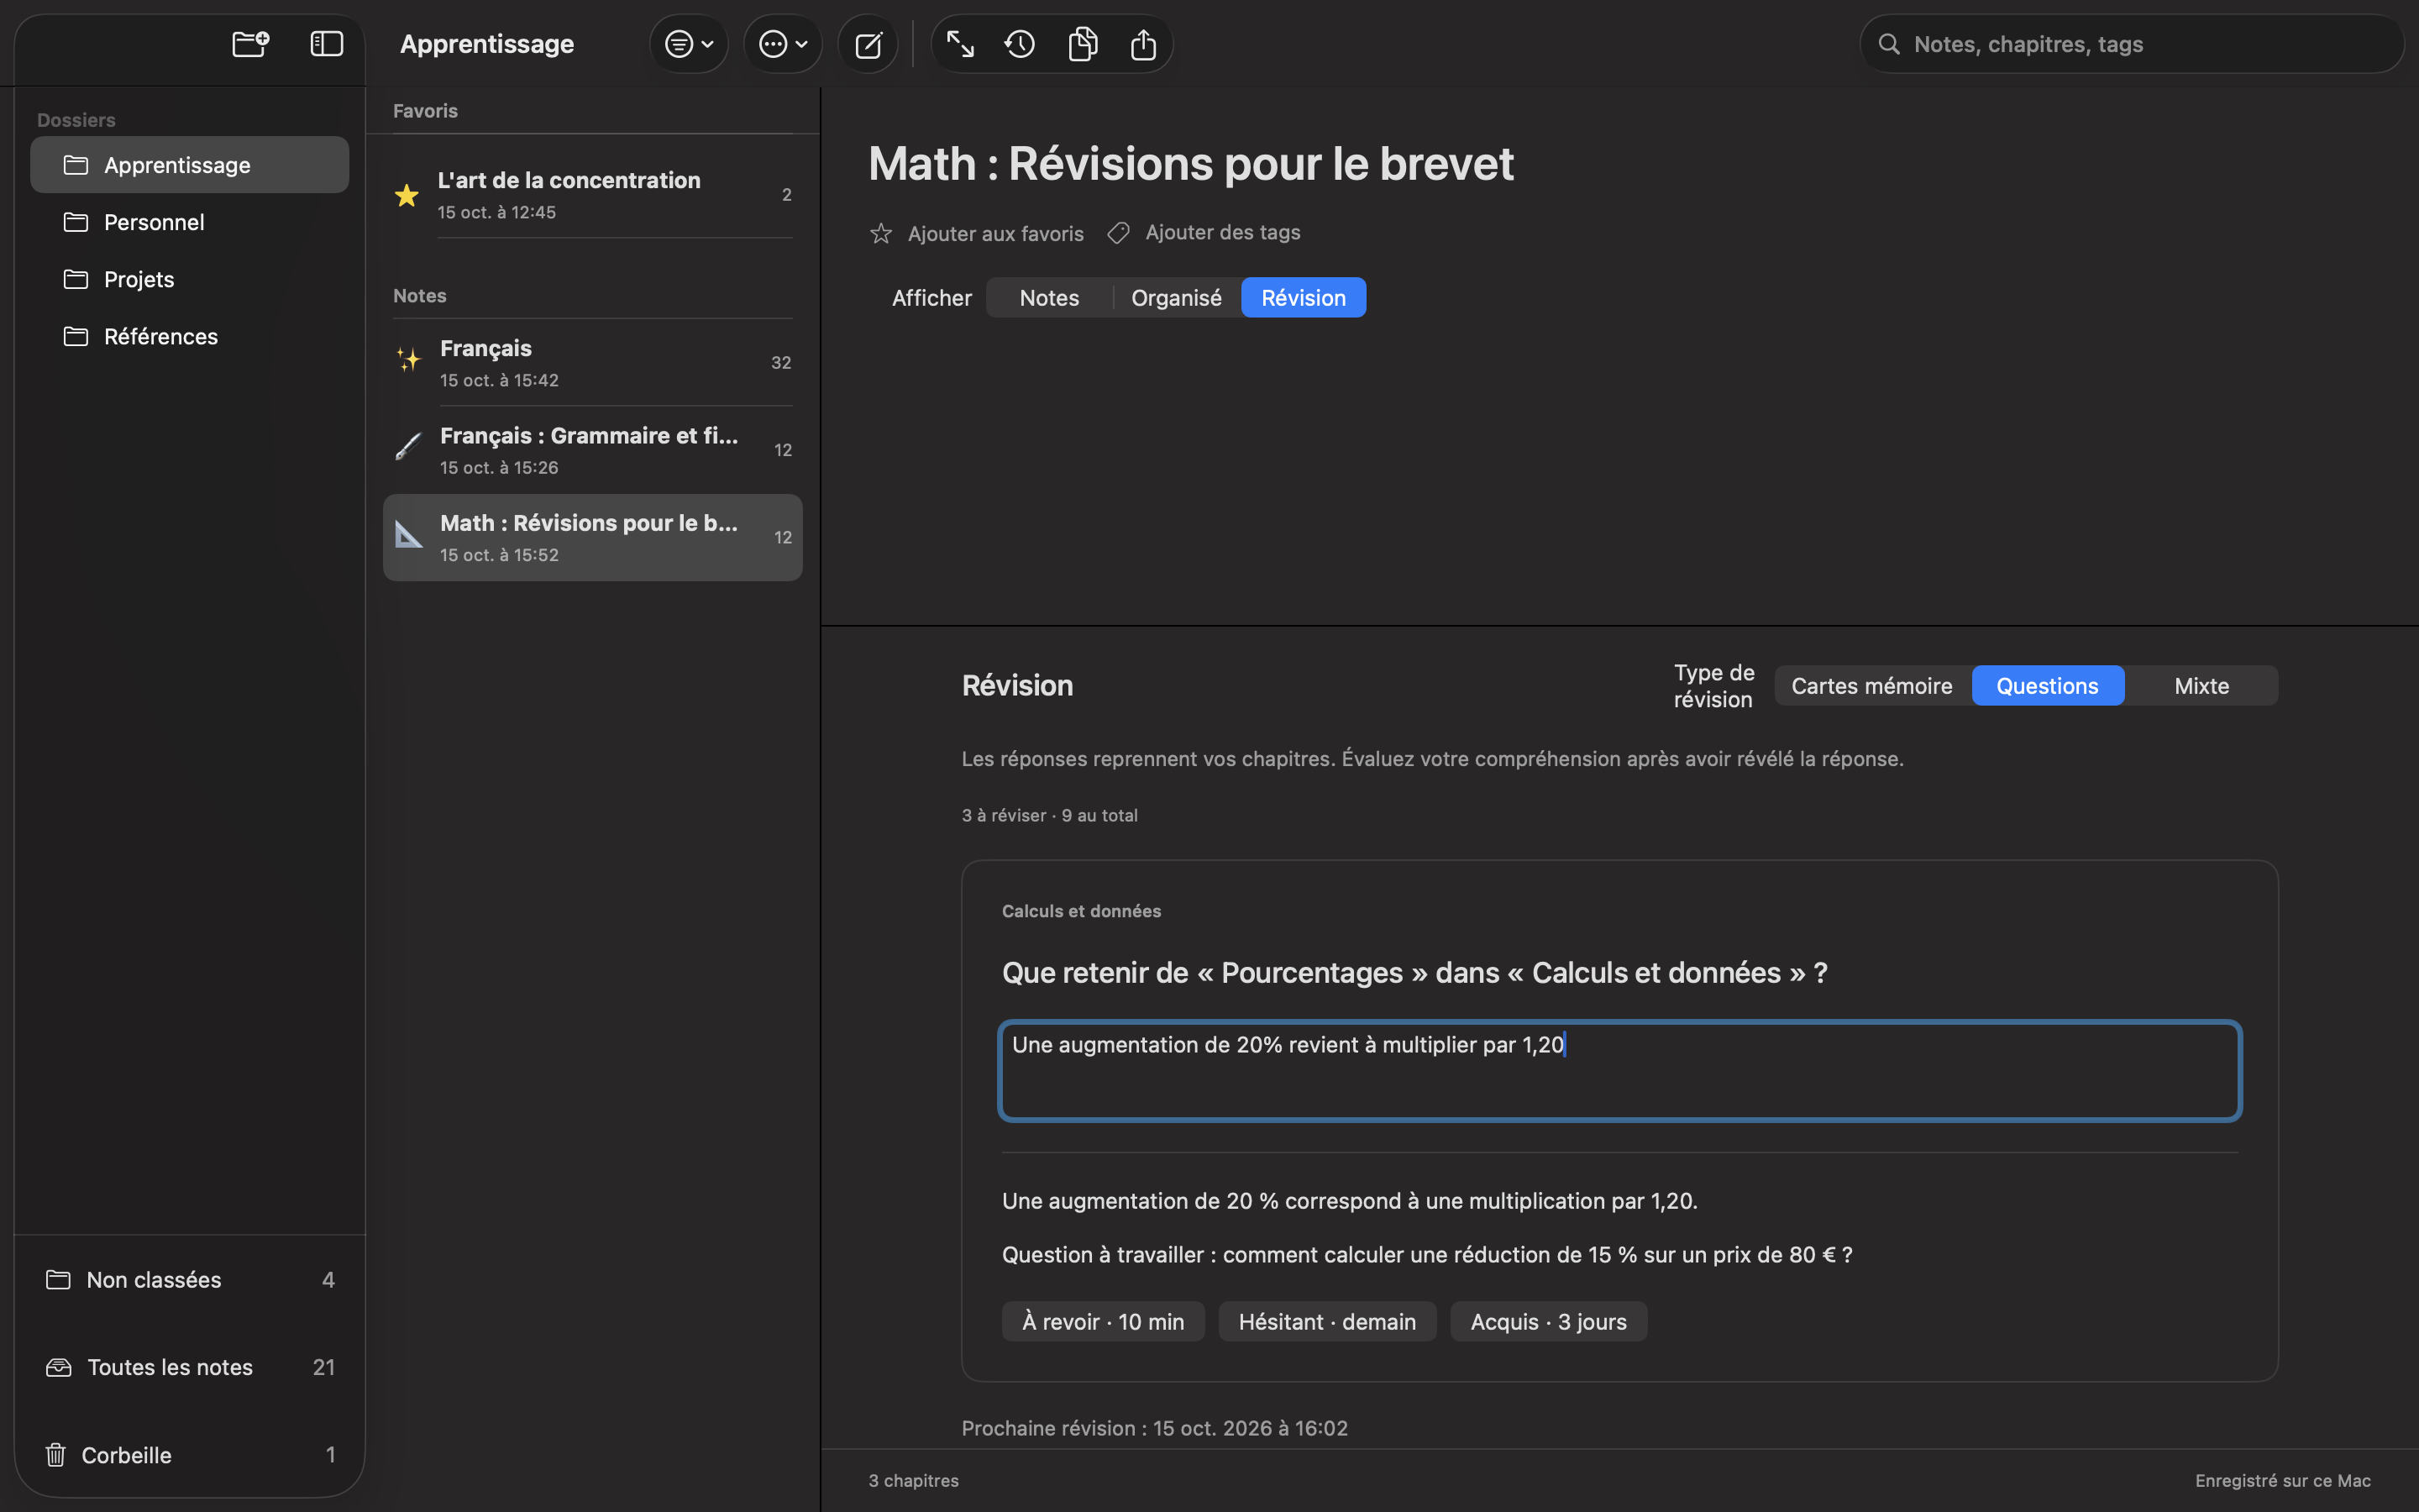2419x1512 pixels.
Task: Open version history clock icon
Action: click(1020, 44)
